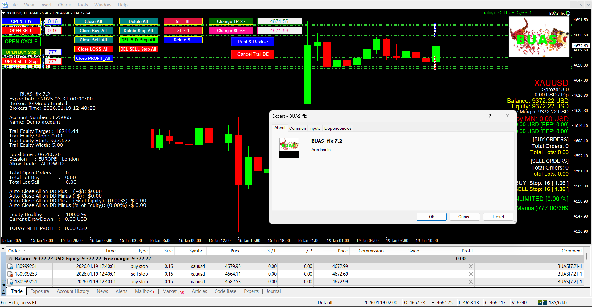The height and width of the screenshot is (307, 592).
Task: Delete order 180999254 with its X icon
Action: (471, 282)
